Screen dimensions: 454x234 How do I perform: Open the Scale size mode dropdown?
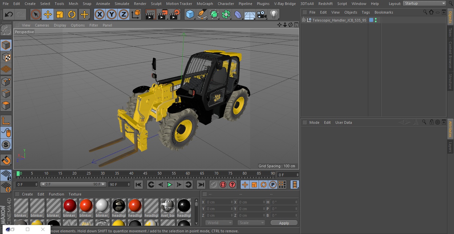(251, 223)
